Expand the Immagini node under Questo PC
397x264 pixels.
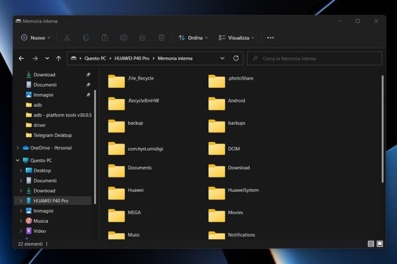click(21, 211)
